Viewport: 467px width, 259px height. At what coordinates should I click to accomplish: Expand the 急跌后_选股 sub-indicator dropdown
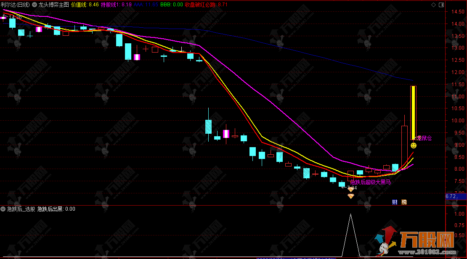tap(3, 209)
